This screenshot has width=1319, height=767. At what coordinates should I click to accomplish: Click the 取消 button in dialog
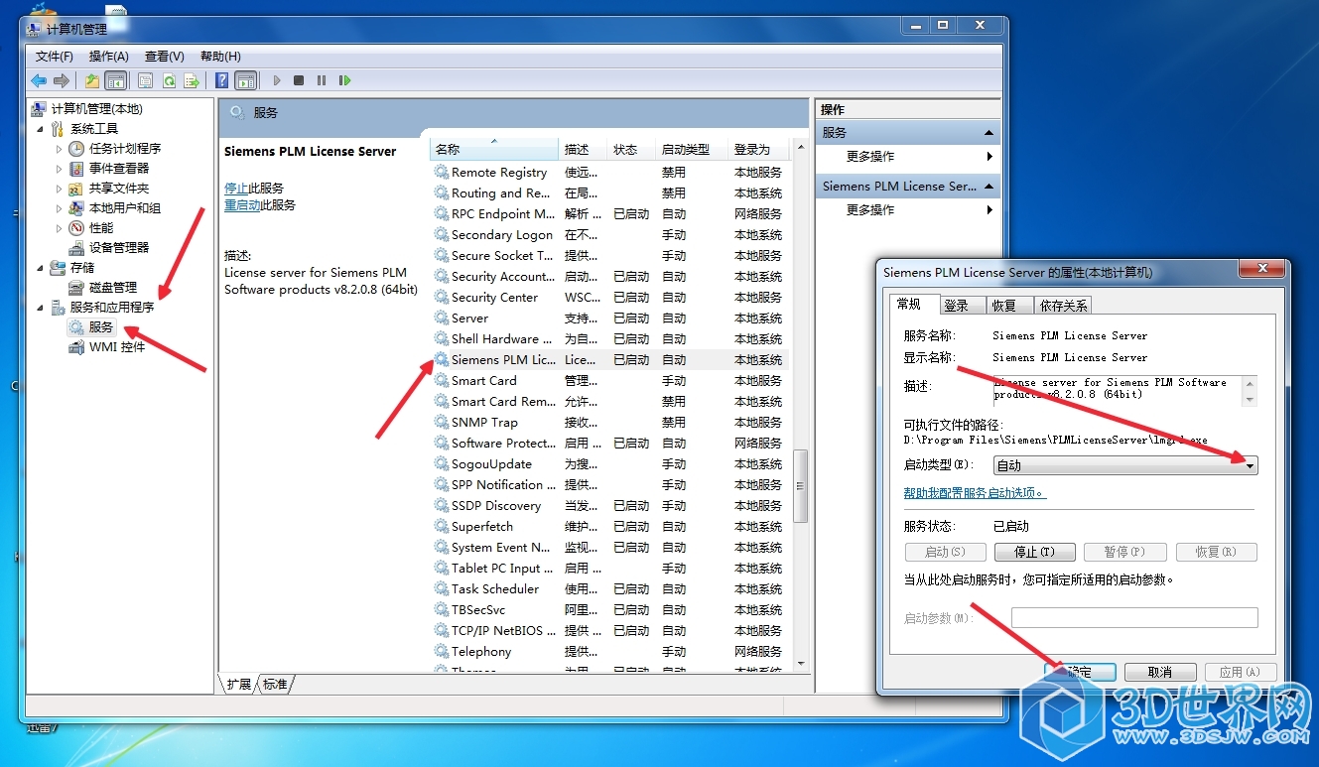pos(1160,673)
